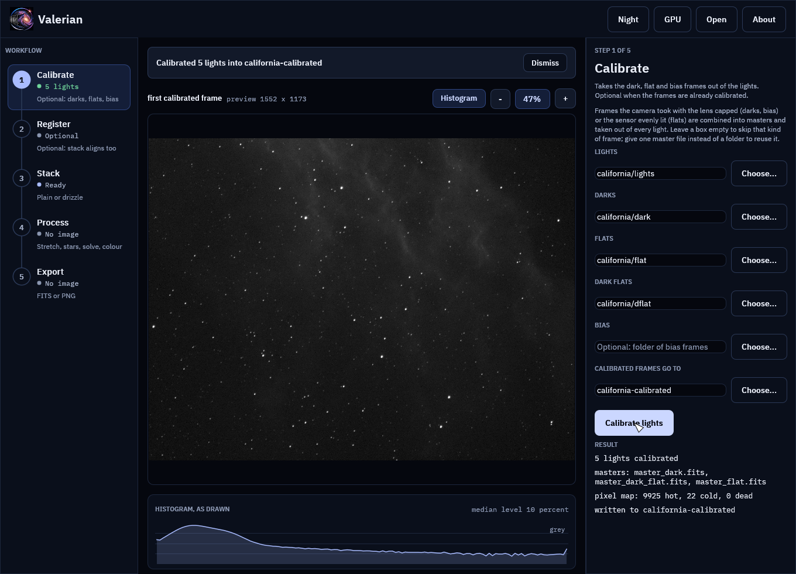This screenshot has width=796, height=574.
Task: Go to the Register workflow step
Action: point(69,136)
